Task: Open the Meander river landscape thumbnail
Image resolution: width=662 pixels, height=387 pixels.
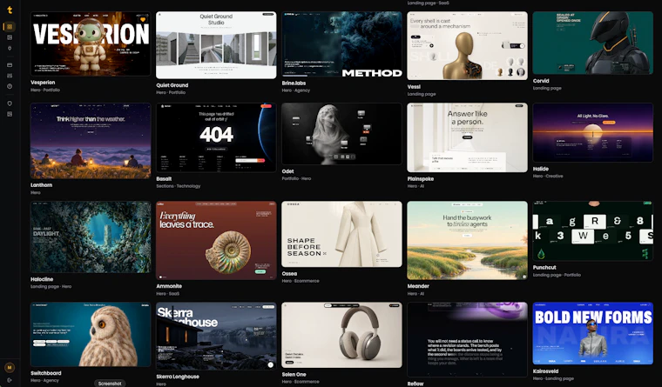Action: (468, 240)
